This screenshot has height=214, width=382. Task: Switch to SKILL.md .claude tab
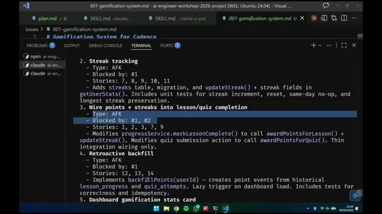[x=107, y=18]
